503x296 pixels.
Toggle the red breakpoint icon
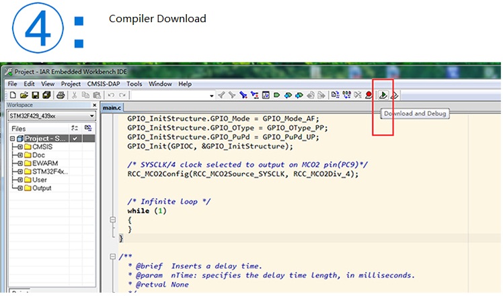369,96
